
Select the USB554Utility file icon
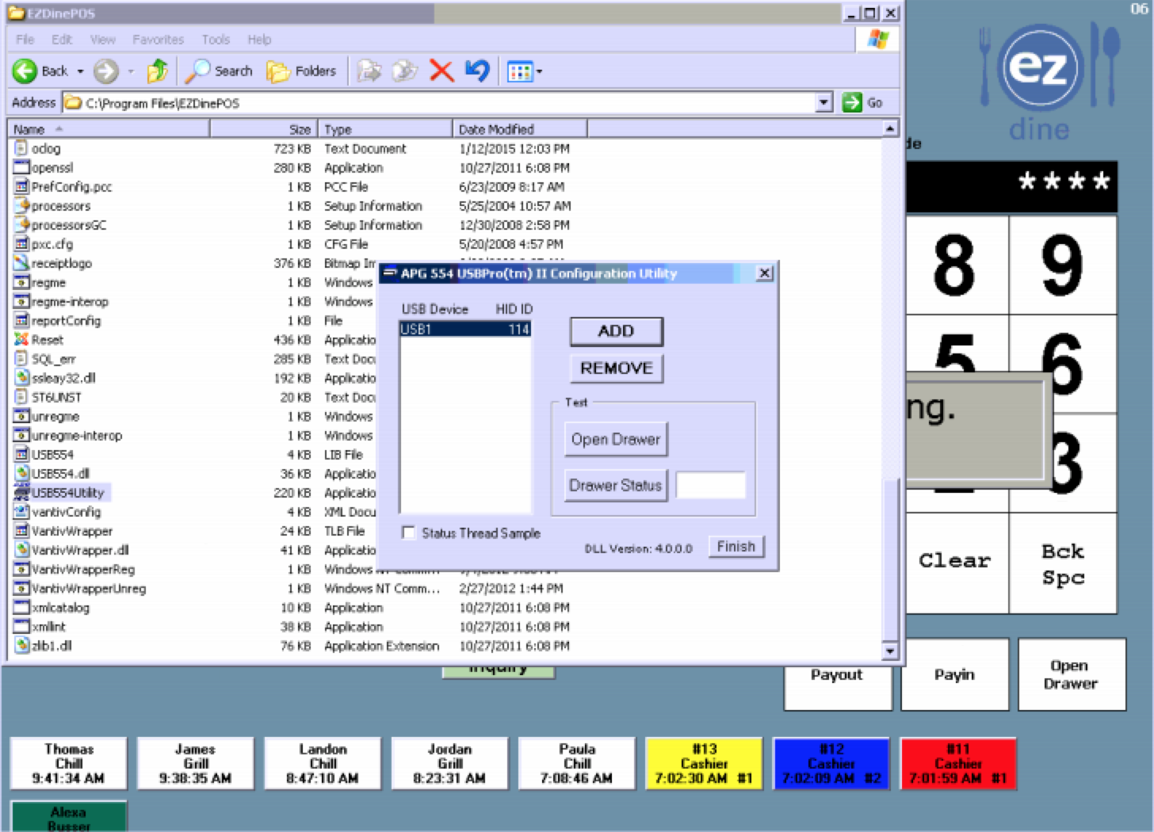coord(22,493)
